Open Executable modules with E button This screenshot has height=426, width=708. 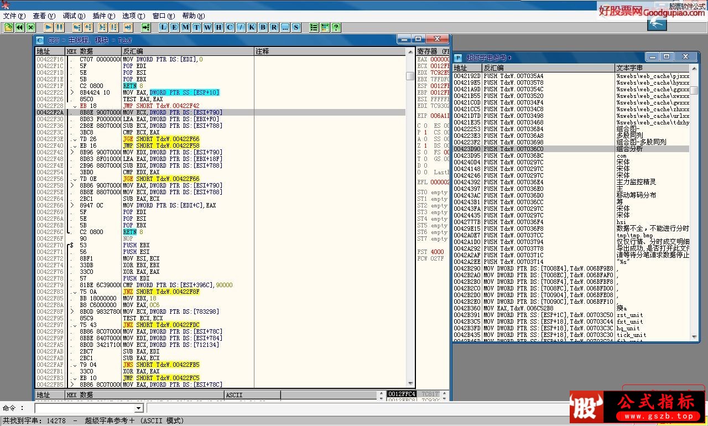click(175, 27)
